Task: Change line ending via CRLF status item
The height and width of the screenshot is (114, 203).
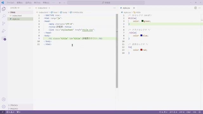Action: pos(188,112)
